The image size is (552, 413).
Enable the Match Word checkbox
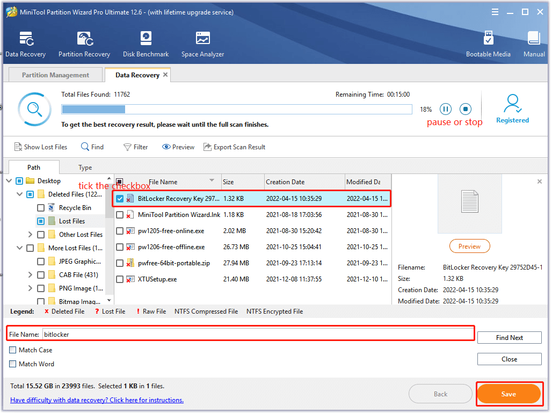point(13,364)
